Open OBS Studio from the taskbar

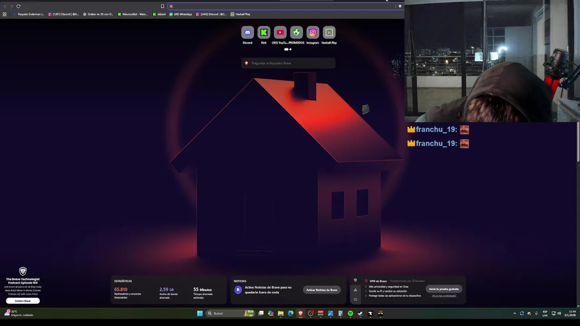310,313
